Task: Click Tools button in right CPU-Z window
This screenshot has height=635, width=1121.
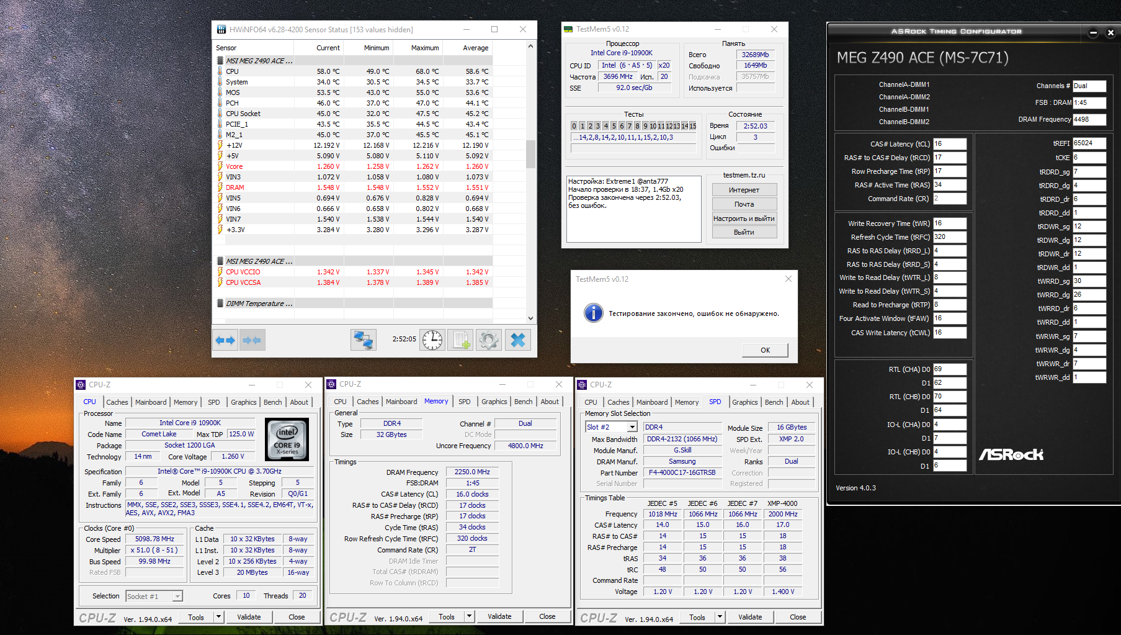Action: point(697,617)
